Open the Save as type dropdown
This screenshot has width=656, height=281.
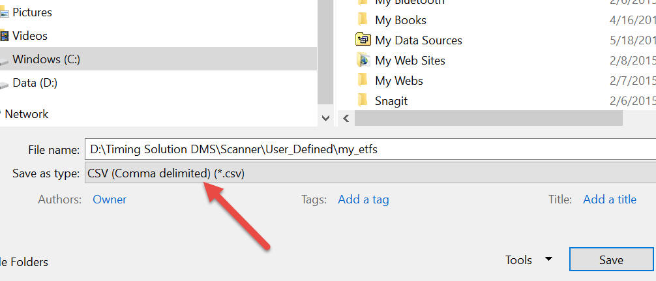368,174
